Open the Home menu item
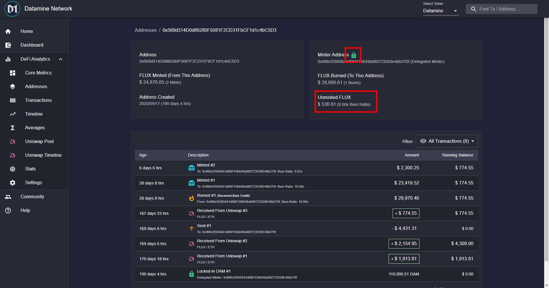549x288 pixels. [x=34, y=31]
